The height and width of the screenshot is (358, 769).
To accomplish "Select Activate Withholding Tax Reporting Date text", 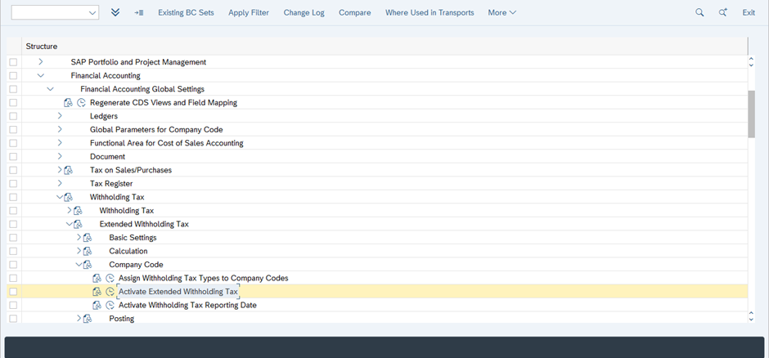I will (188, 305).
